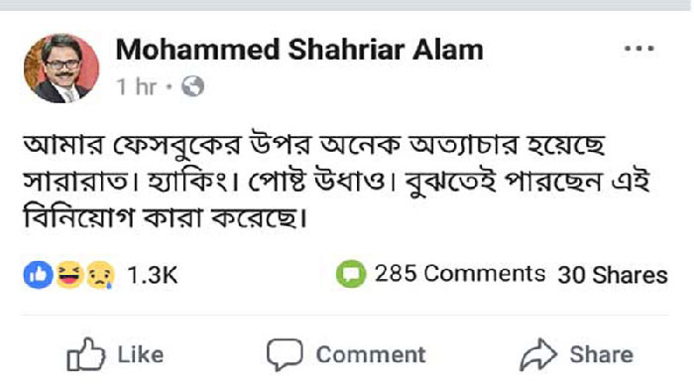Click the Bengali post text body
This screenshot has width=694, height=391.
336,181
